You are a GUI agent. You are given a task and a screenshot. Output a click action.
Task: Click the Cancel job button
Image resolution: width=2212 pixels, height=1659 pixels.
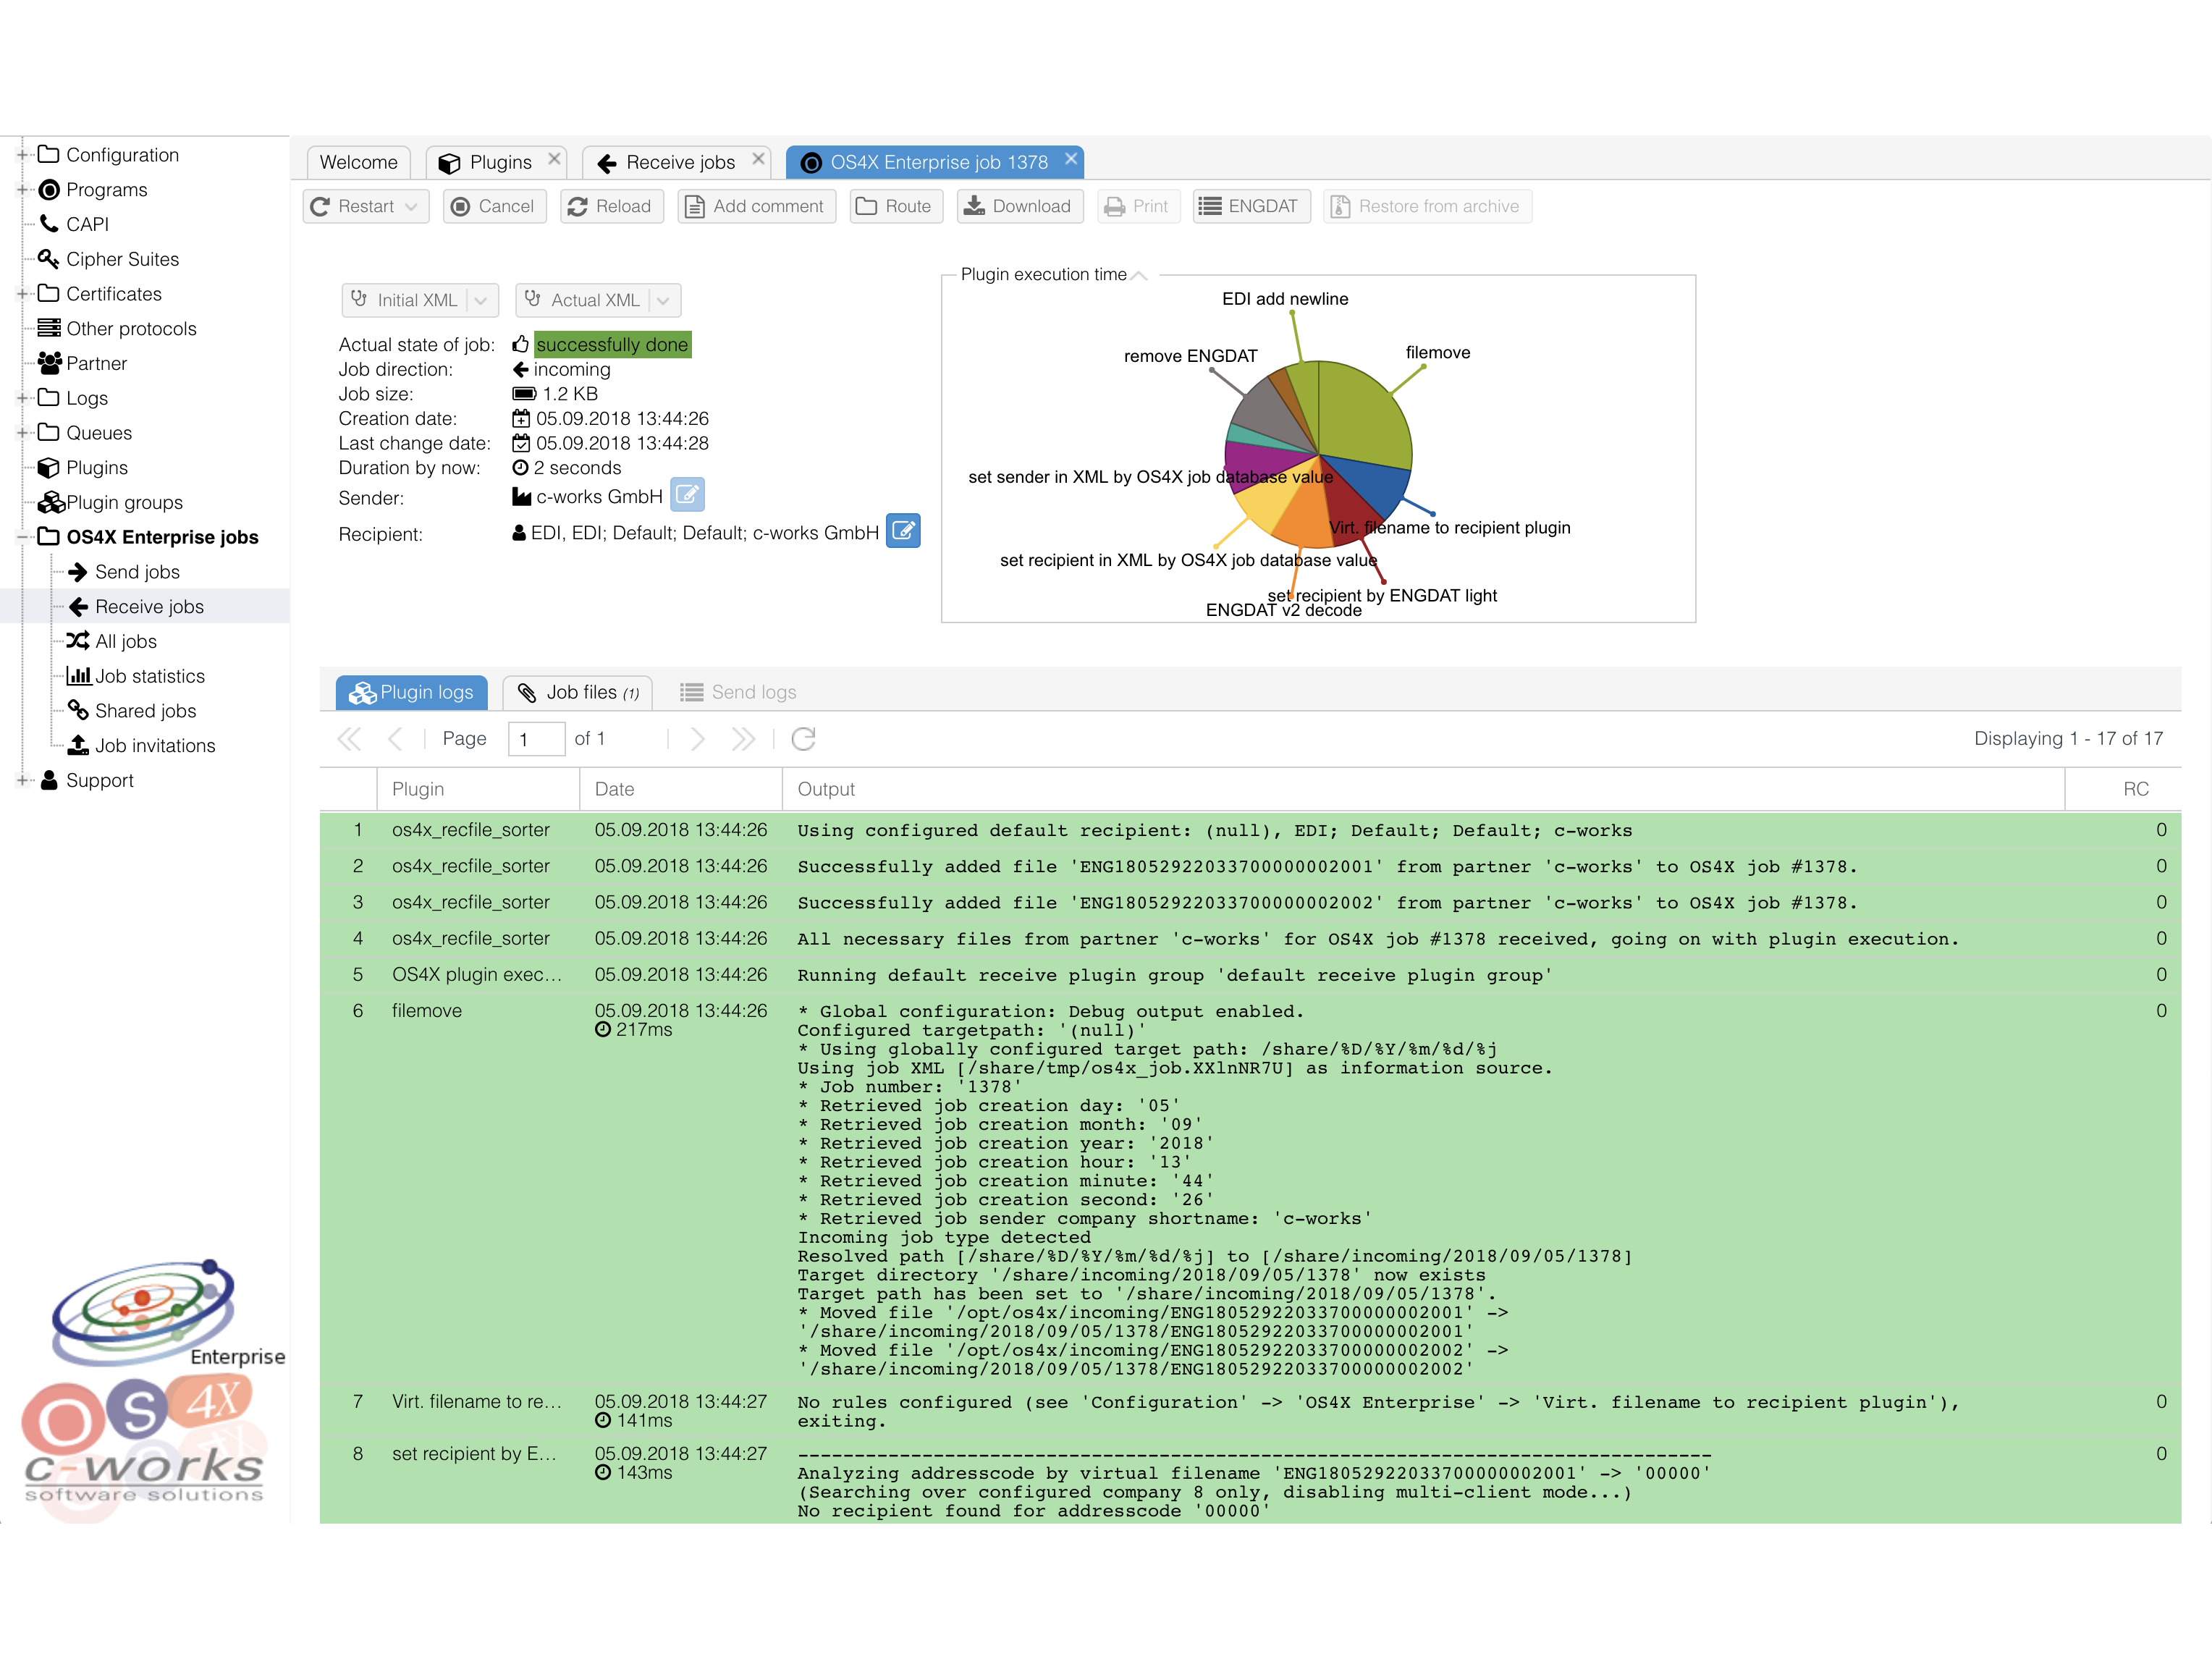[x=494, y=206]
